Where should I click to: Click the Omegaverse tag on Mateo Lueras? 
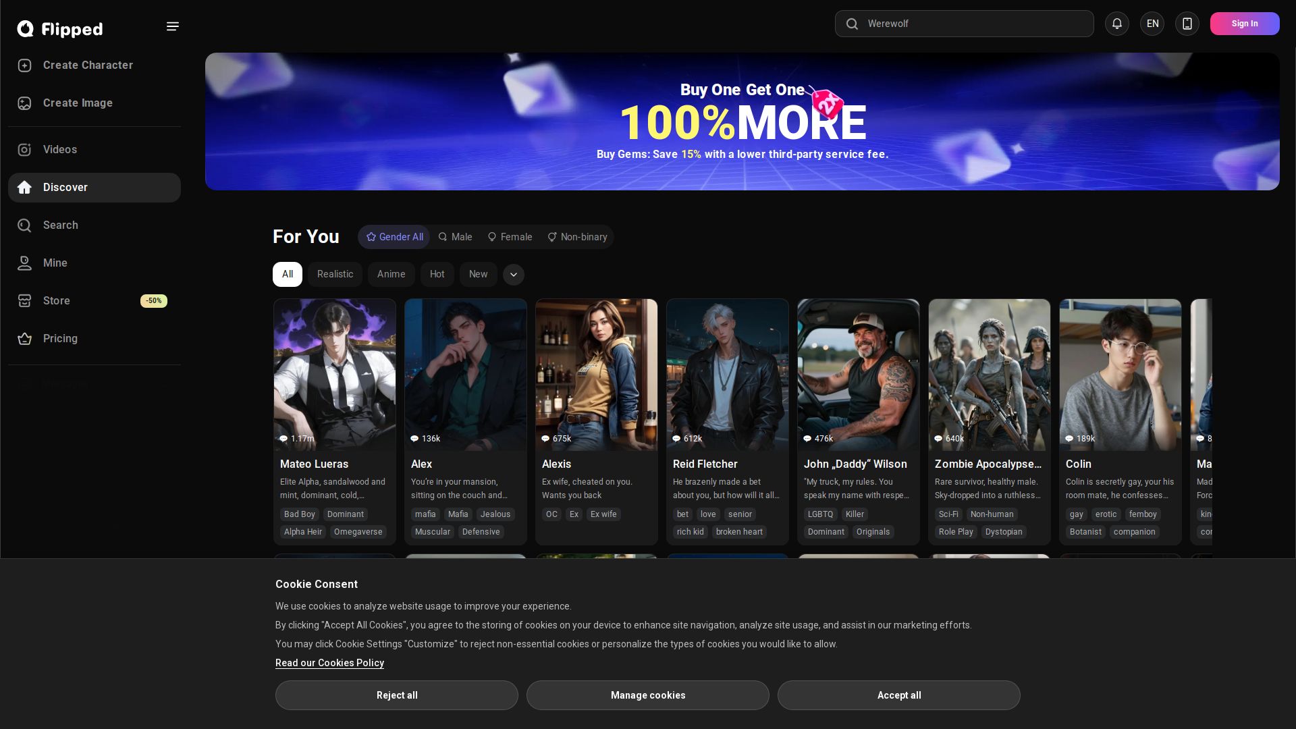(x=358, y=532)
